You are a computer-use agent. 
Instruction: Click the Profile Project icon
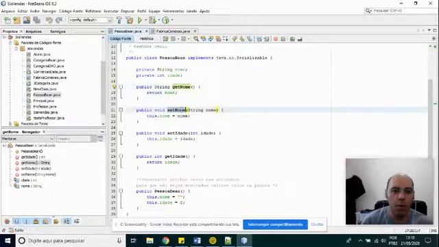pyautogui.click(x=165, y=20)
